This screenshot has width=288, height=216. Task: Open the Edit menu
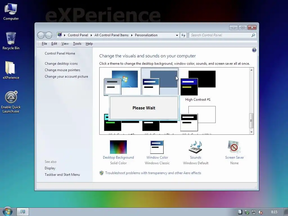point(54,44)
